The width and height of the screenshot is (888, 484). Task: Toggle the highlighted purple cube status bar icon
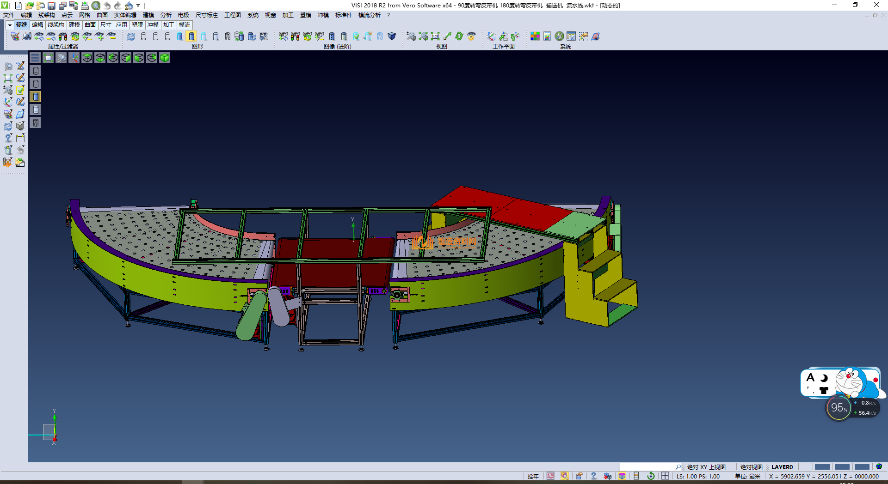(622, 476)
